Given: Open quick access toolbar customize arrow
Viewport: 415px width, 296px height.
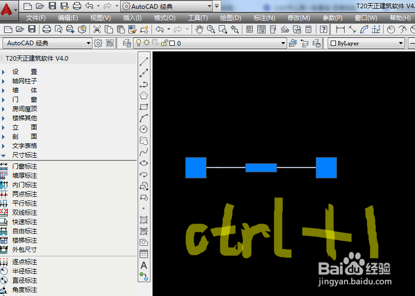Looking at the screenshot, I should 217,6.
